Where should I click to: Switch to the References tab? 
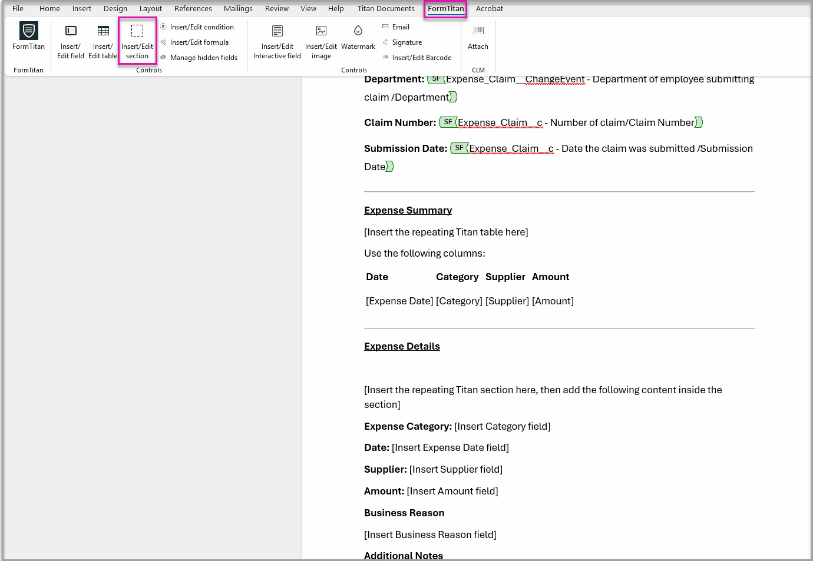point(193,9)
